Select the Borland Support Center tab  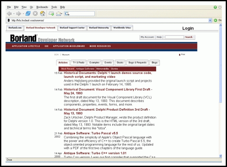(72, 28)
